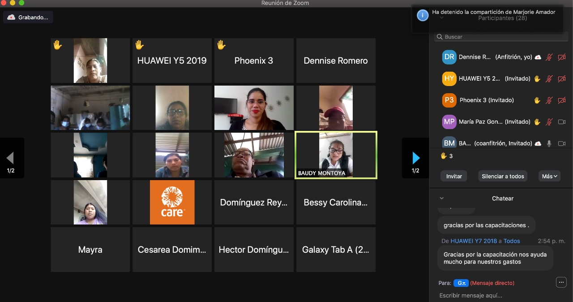Click DR avatar of Dennise Romero in list
Image resolution: width=573 pixels, height=302 pixels.
click(x=449, y=57)
